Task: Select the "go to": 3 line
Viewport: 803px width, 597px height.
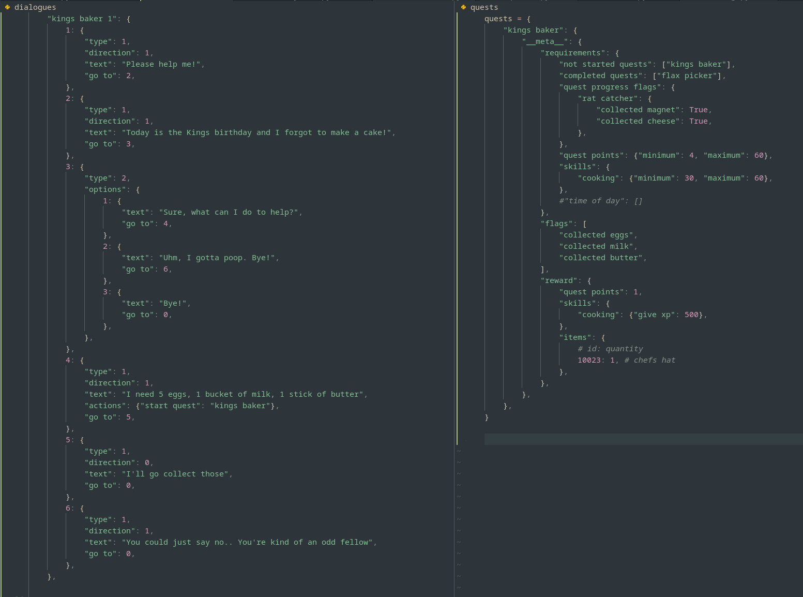Action: (110, 144)
